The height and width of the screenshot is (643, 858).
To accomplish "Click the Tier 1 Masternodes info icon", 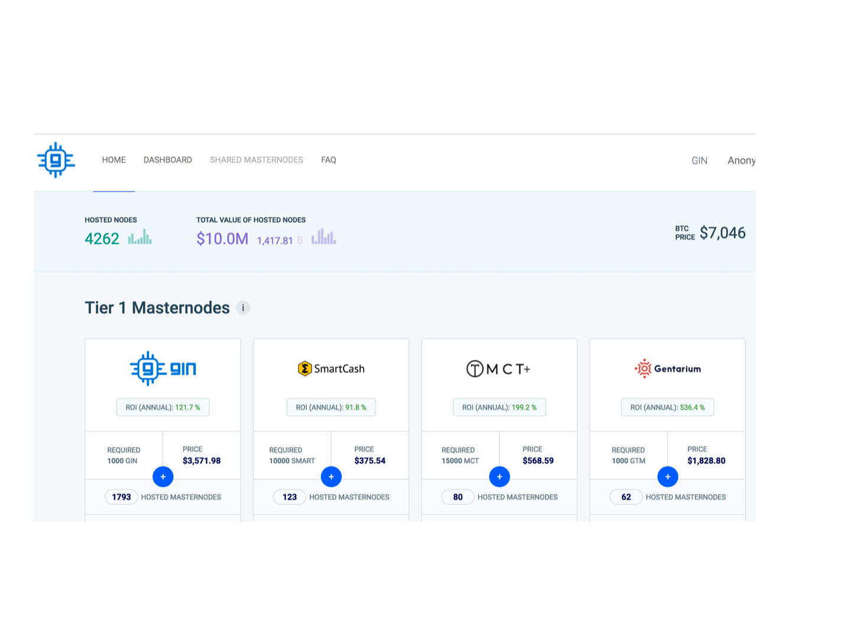I will click(243, 308).
